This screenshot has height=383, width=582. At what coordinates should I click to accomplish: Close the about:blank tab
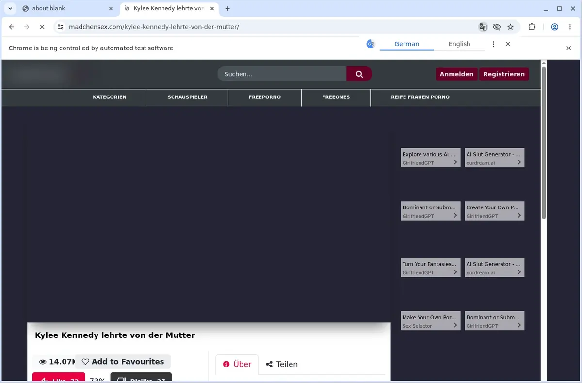click(x=111, y=8)
